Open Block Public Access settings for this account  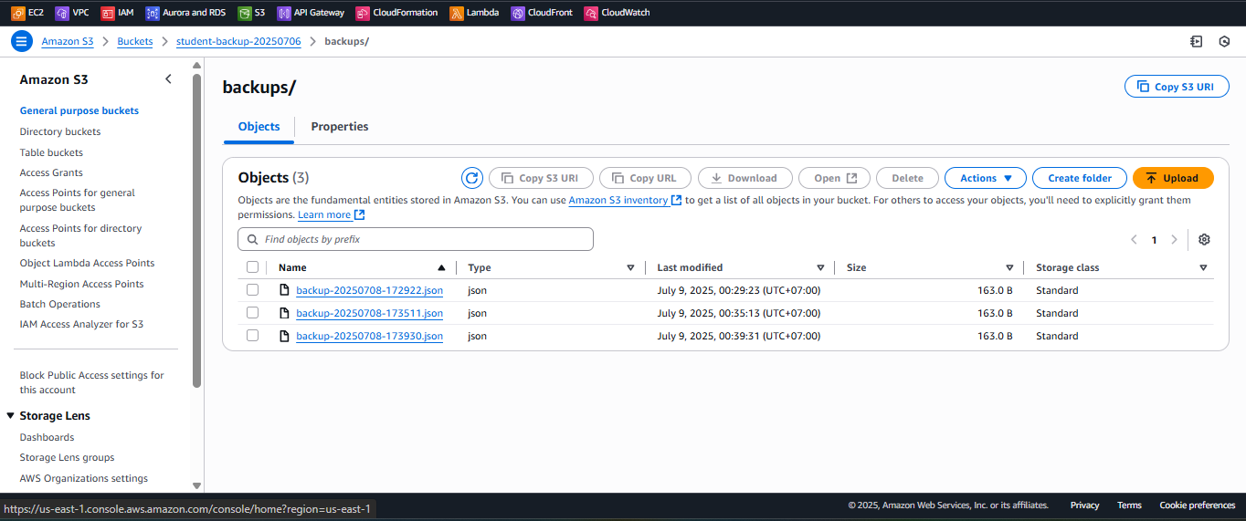(x=92, y=382)
